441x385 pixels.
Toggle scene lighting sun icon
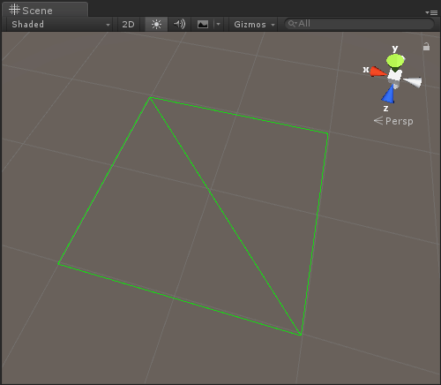[156, 24]
